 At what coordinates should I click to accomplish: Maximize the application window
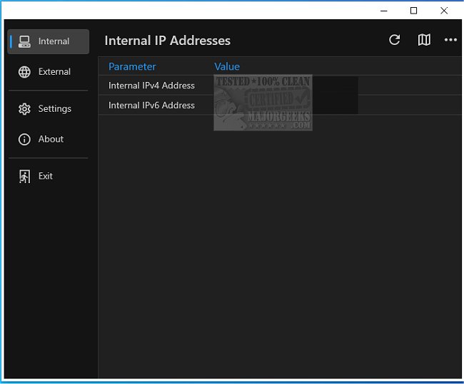(413, 11)
